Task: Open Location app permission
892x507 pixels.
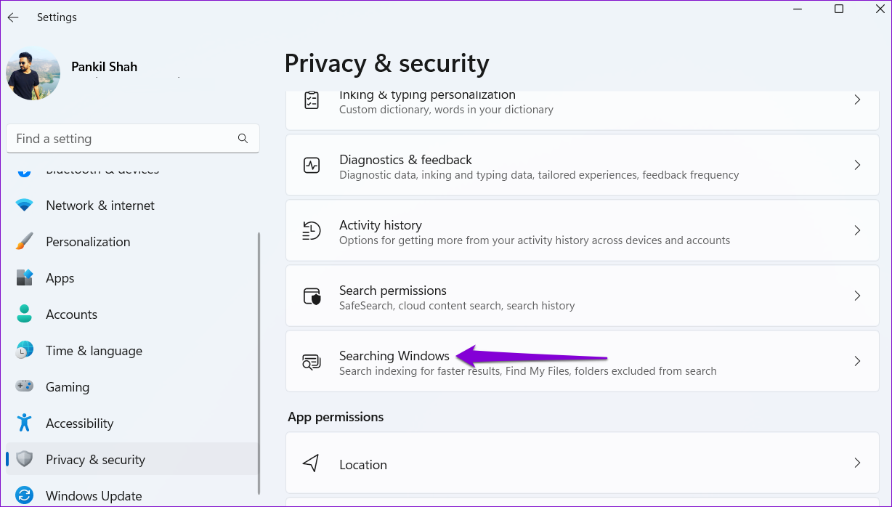Action: click(583, 463)
